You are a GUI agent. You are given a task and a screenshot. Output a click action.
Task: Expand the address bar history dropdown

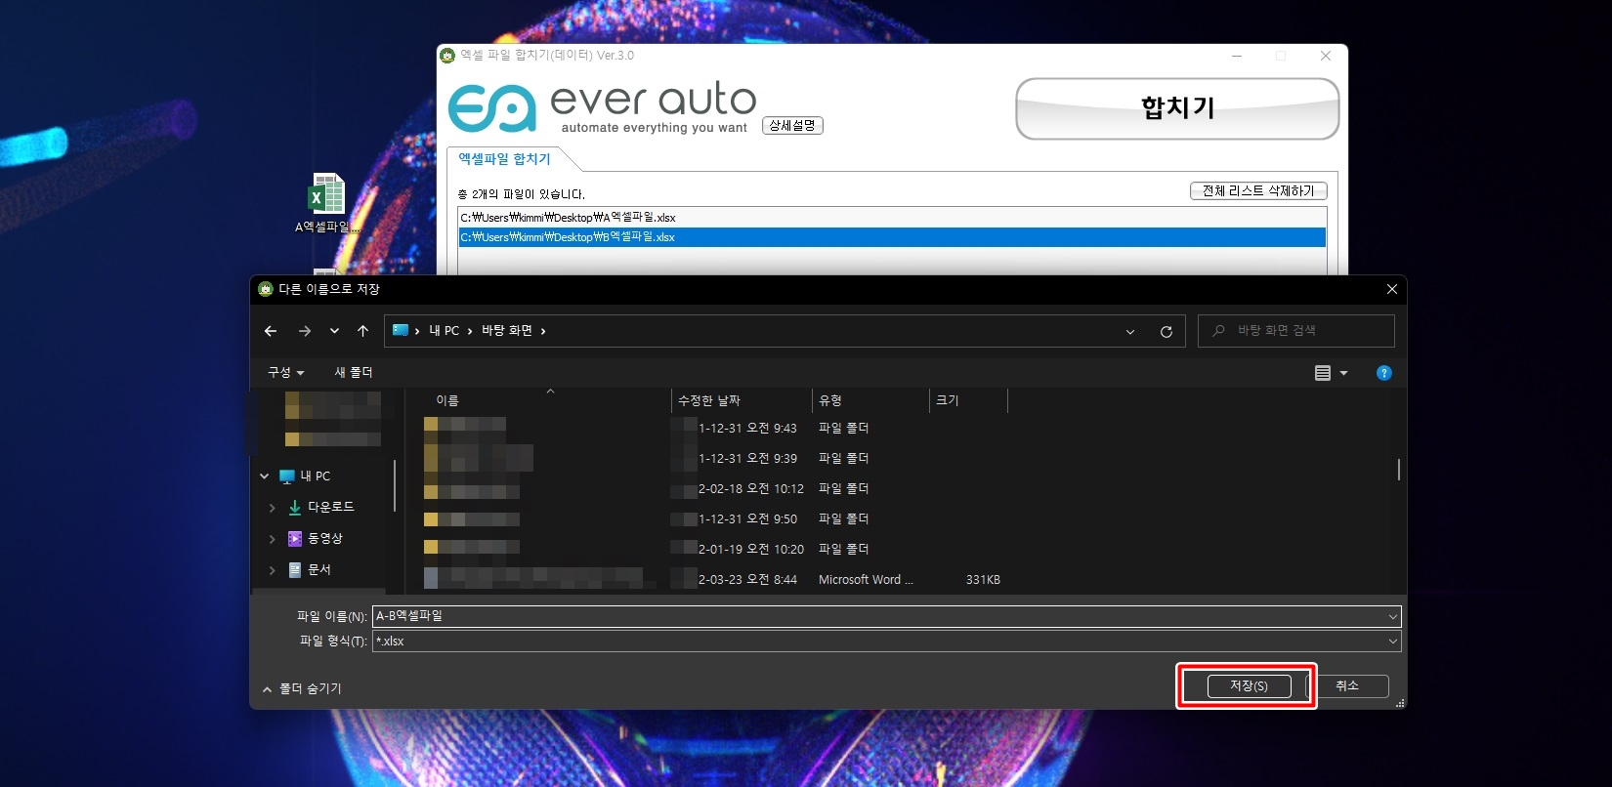1130,332
